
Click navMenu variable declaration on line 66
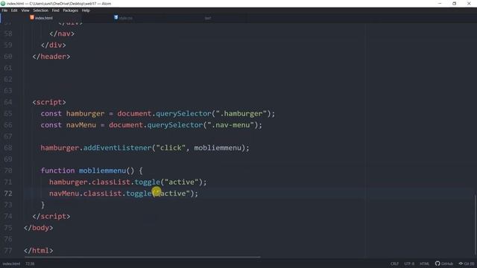click(x=81, y=125)
